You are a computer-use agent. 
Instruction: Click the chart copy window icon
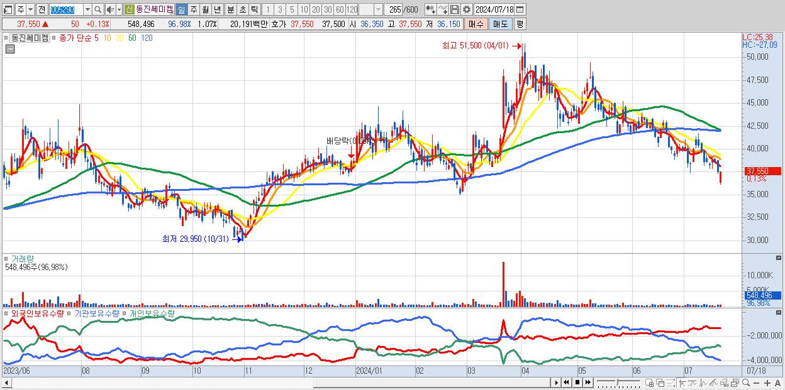[735, 382]
